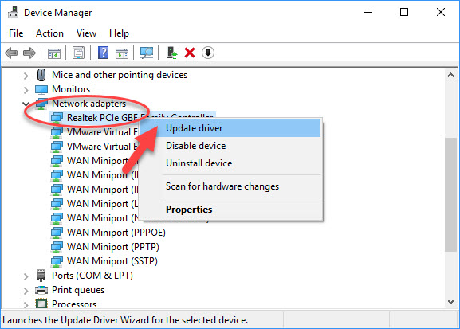The image size is (460, 329).
Task: Click the Forward arrow toolbar icon
Action: point(29,53)
